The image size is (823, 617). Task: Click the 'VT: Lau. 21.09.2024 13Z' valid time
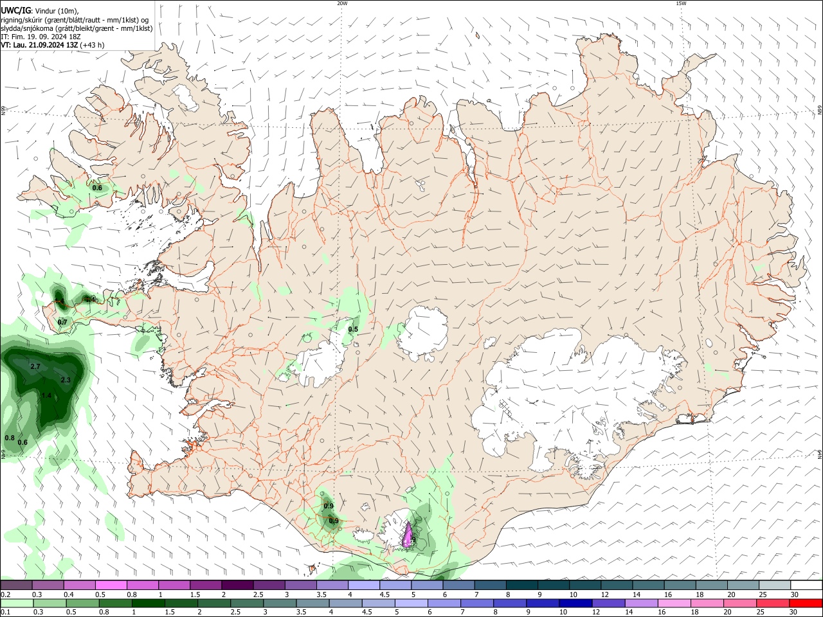click(x=39, y=45)
